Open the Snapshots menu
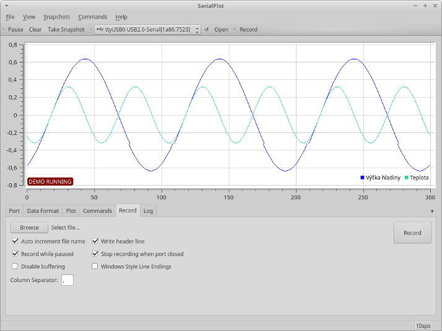 (57, 17)
